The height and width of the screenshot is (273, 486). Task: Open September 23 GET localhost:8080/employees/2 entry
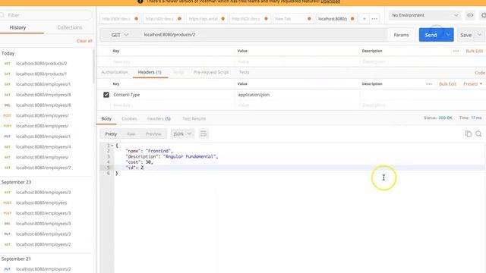[x=43, y=244]
